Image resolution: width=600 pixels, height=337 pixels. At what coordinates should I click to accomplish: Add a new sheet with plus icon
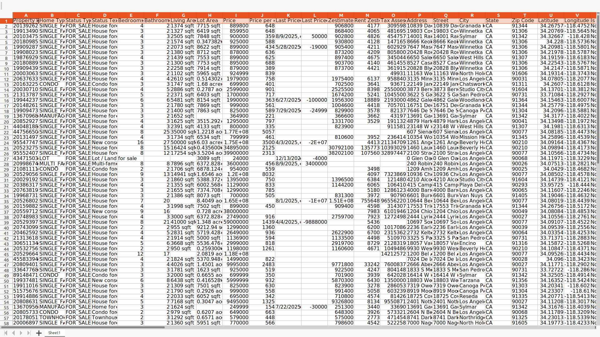[39, 333]
